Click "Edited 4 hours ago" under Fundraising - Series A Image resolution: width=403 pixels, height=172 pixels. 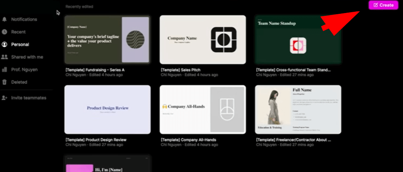pyautogui.click(x=106, y=75)
